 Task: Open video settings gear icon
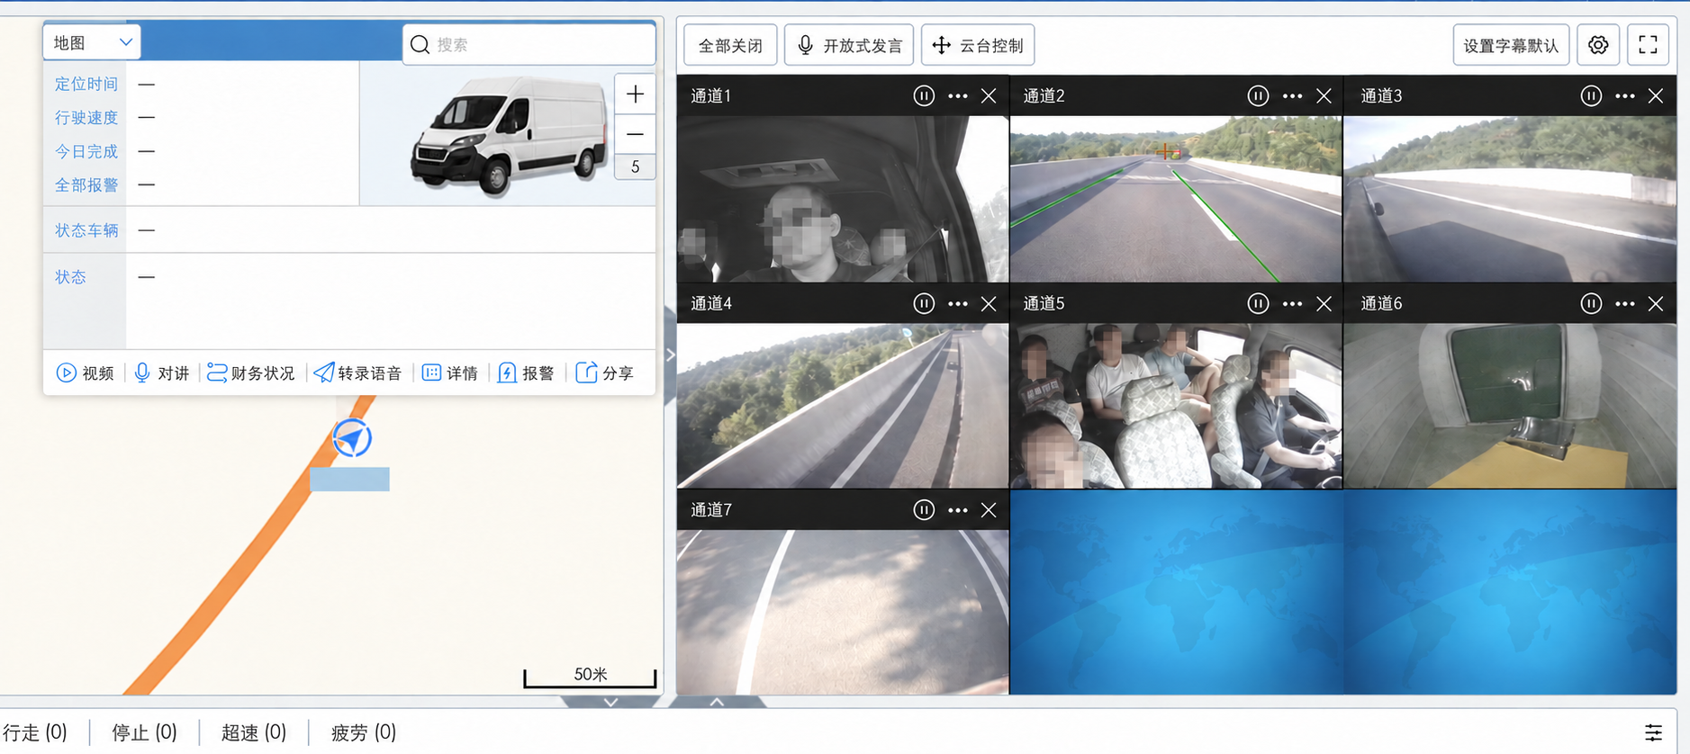pos(1598,45)
